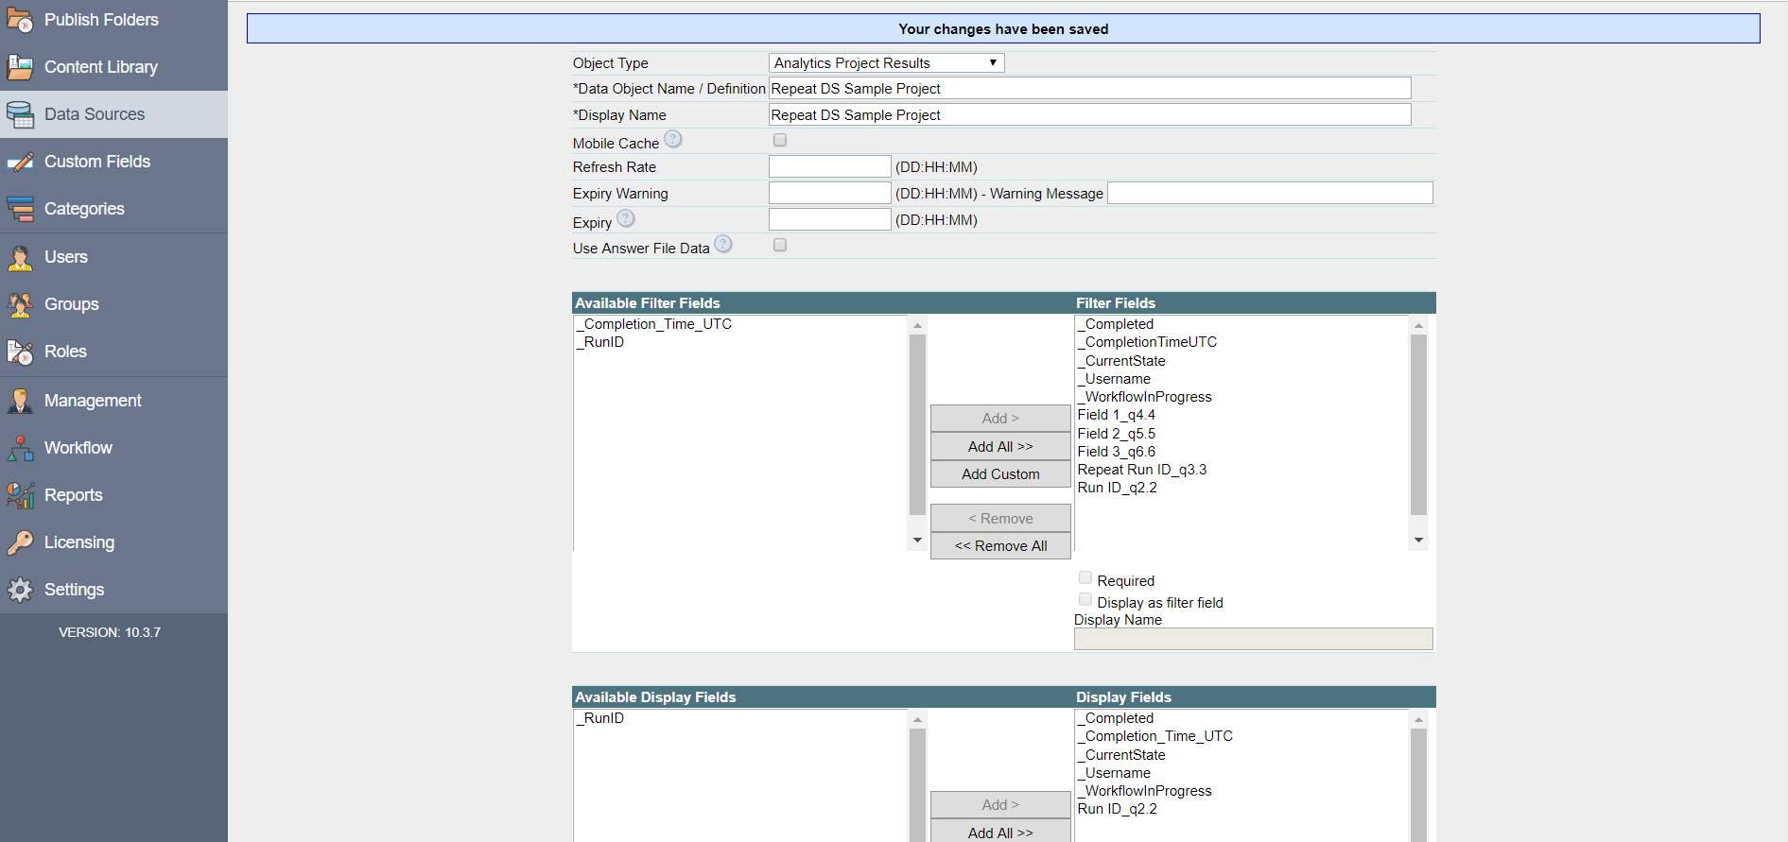Select Data Sources in sidebar
This screenshot has height=842, width=1788.
(x=113, y=114)
